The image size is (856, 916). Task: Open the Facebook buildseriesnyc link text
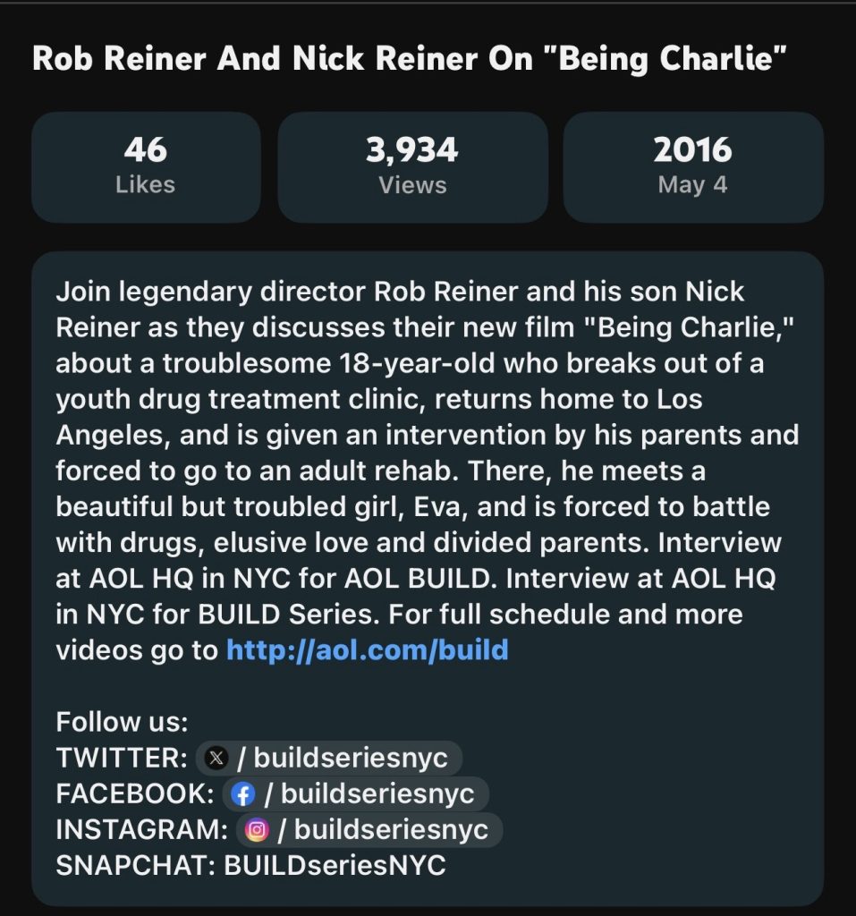[x=377, y=794]
